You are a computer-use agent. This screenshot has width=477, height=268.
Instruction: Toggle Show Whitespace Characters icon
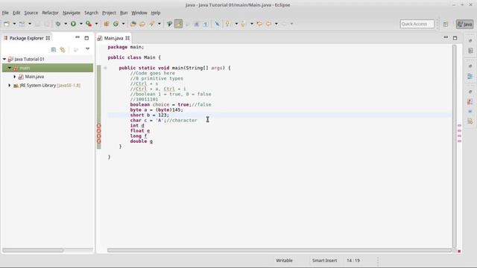(206, 24)
